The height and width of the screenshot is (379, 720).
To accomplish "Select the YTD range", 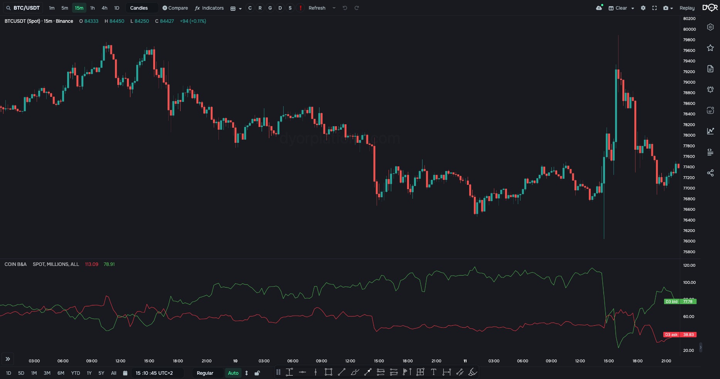I will 76,373.
